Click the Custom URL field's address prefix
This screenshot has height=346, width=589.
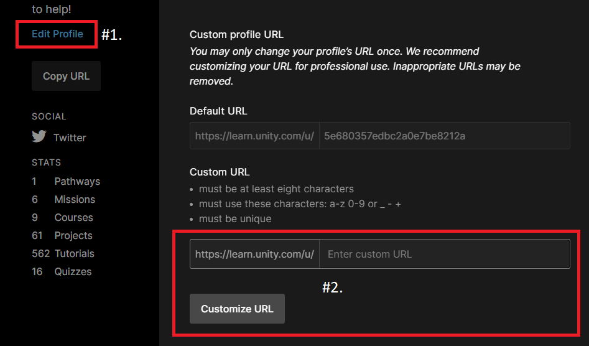[x=254, y=254]
